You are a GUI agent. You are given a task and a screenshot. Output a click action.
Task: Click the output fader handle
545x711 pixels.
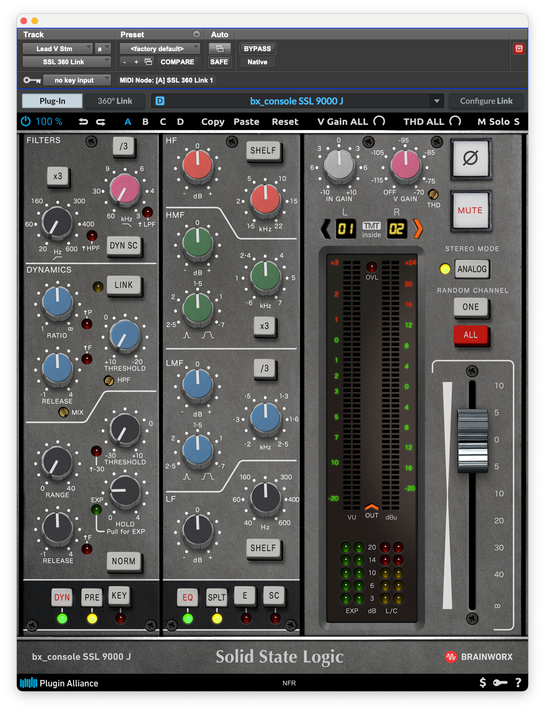click(x=473, y=441)
